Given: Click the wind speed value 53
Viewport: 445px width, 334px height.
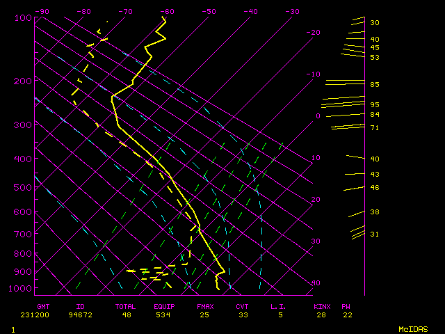Looking at the screenshot, I should click(x=374, y=57).
